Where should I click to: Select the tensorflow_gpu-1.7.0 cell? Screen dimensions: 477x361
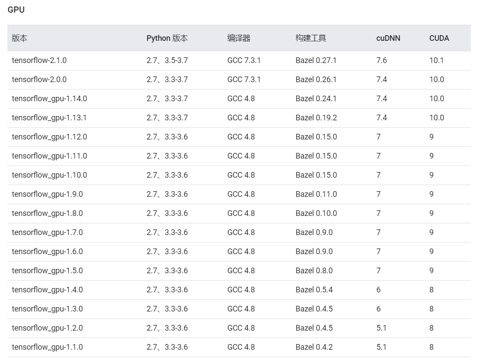pos(47,233)
